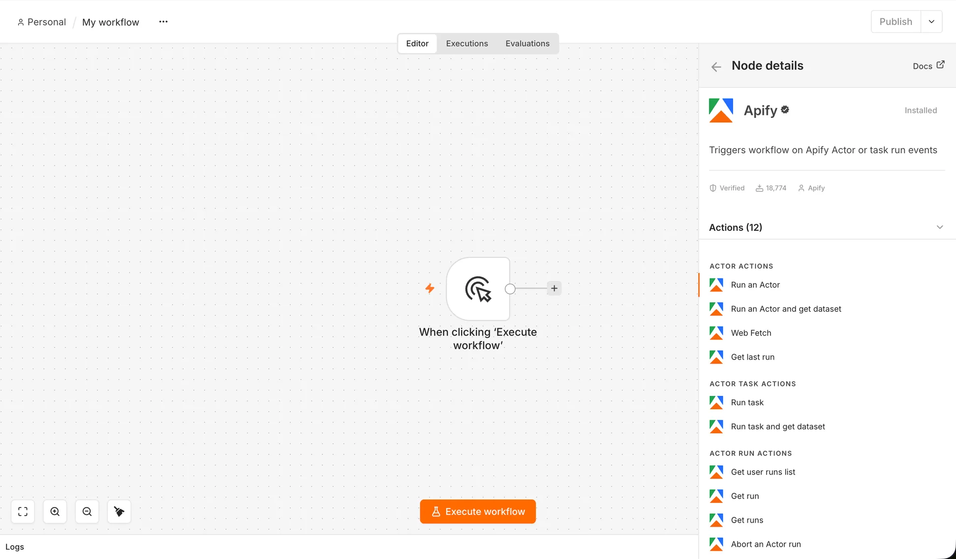
Task: Zoom in on the canvas
Action: click(55, 511)
